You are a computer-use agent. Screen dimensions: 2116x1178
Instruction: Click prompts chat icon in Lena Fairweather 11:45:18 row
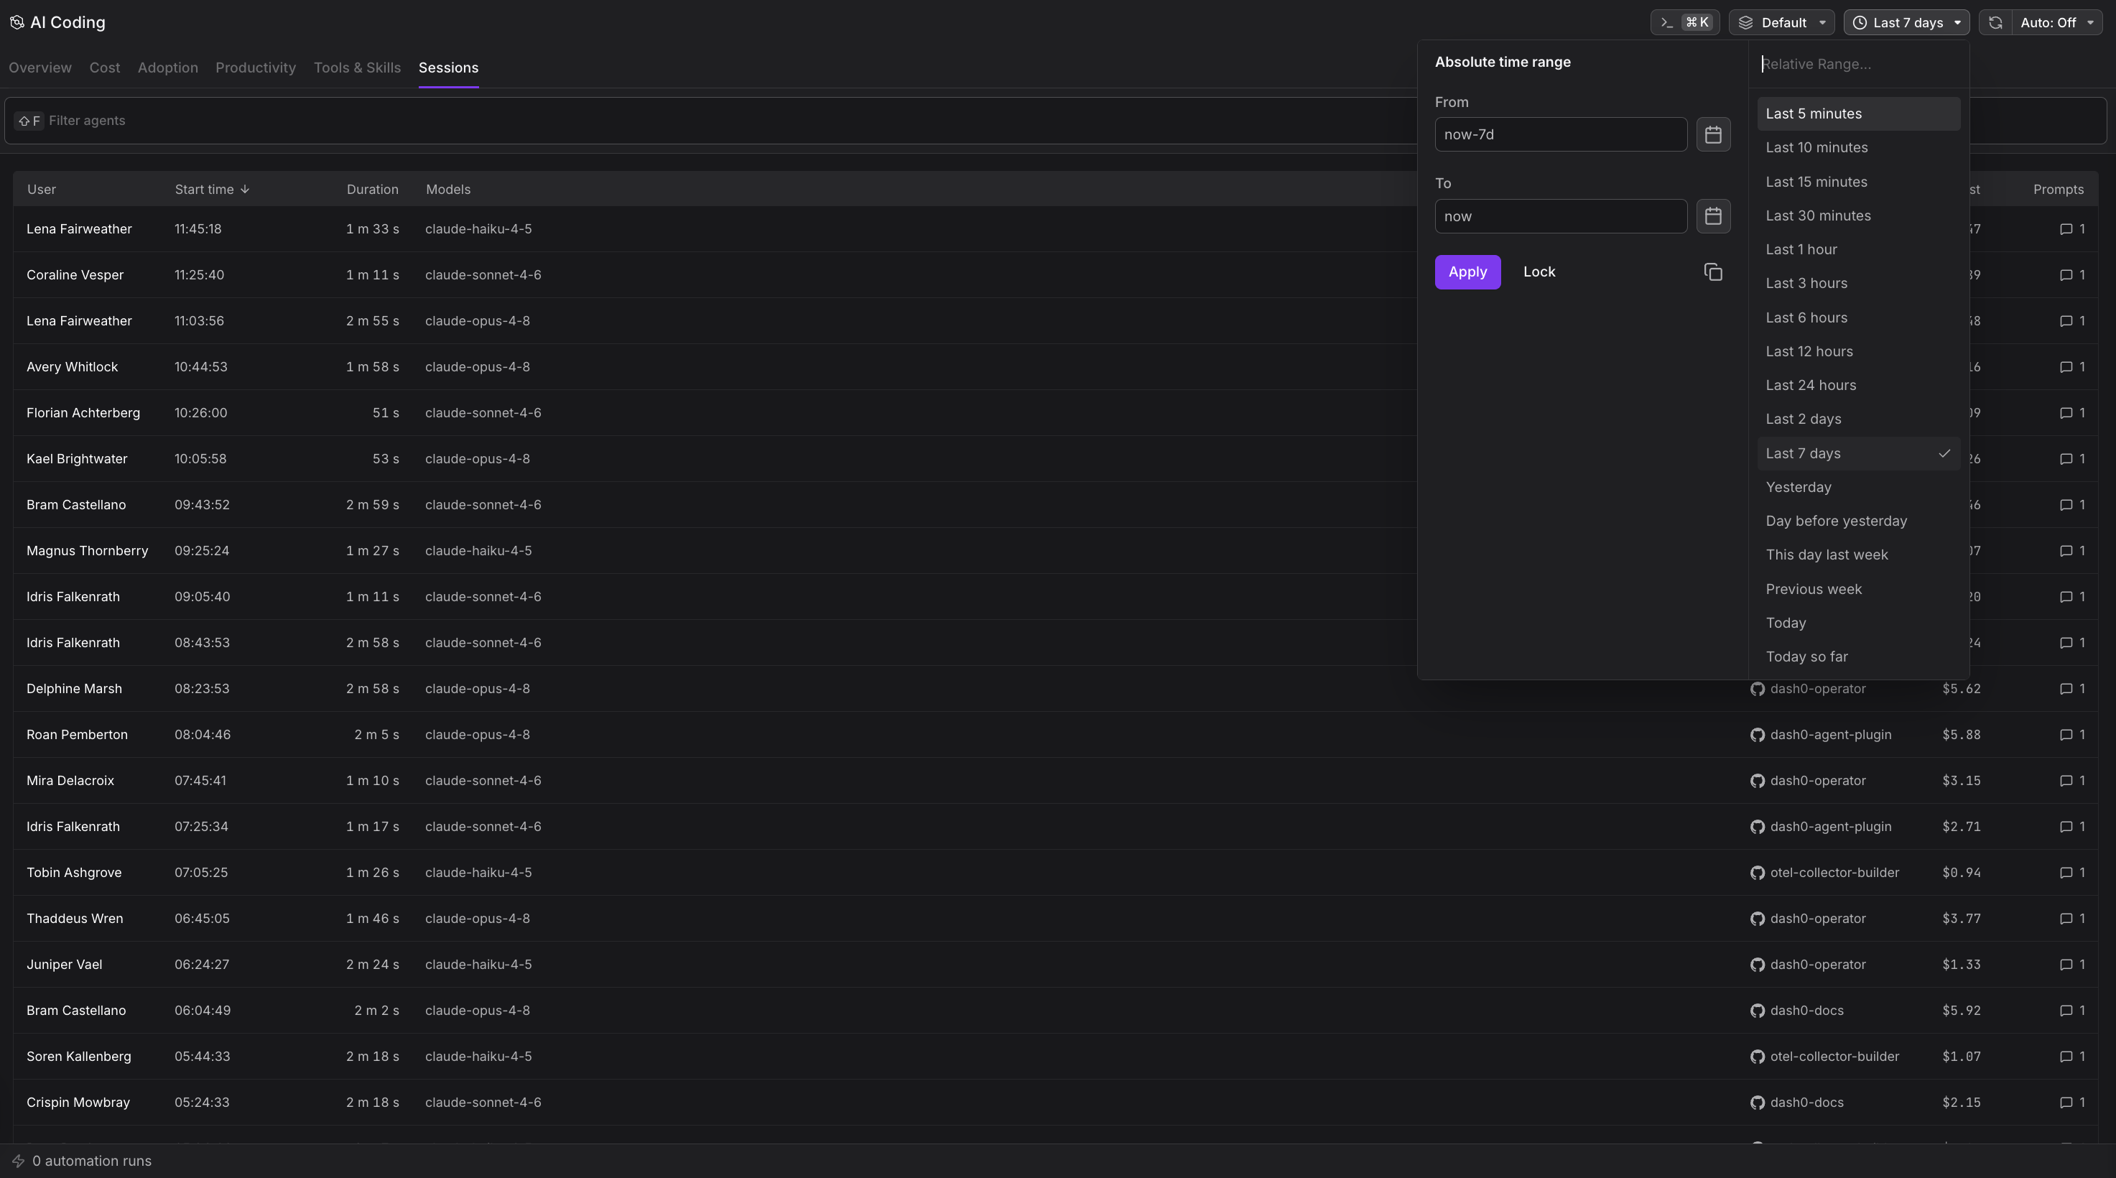(x=2066, y=229)
